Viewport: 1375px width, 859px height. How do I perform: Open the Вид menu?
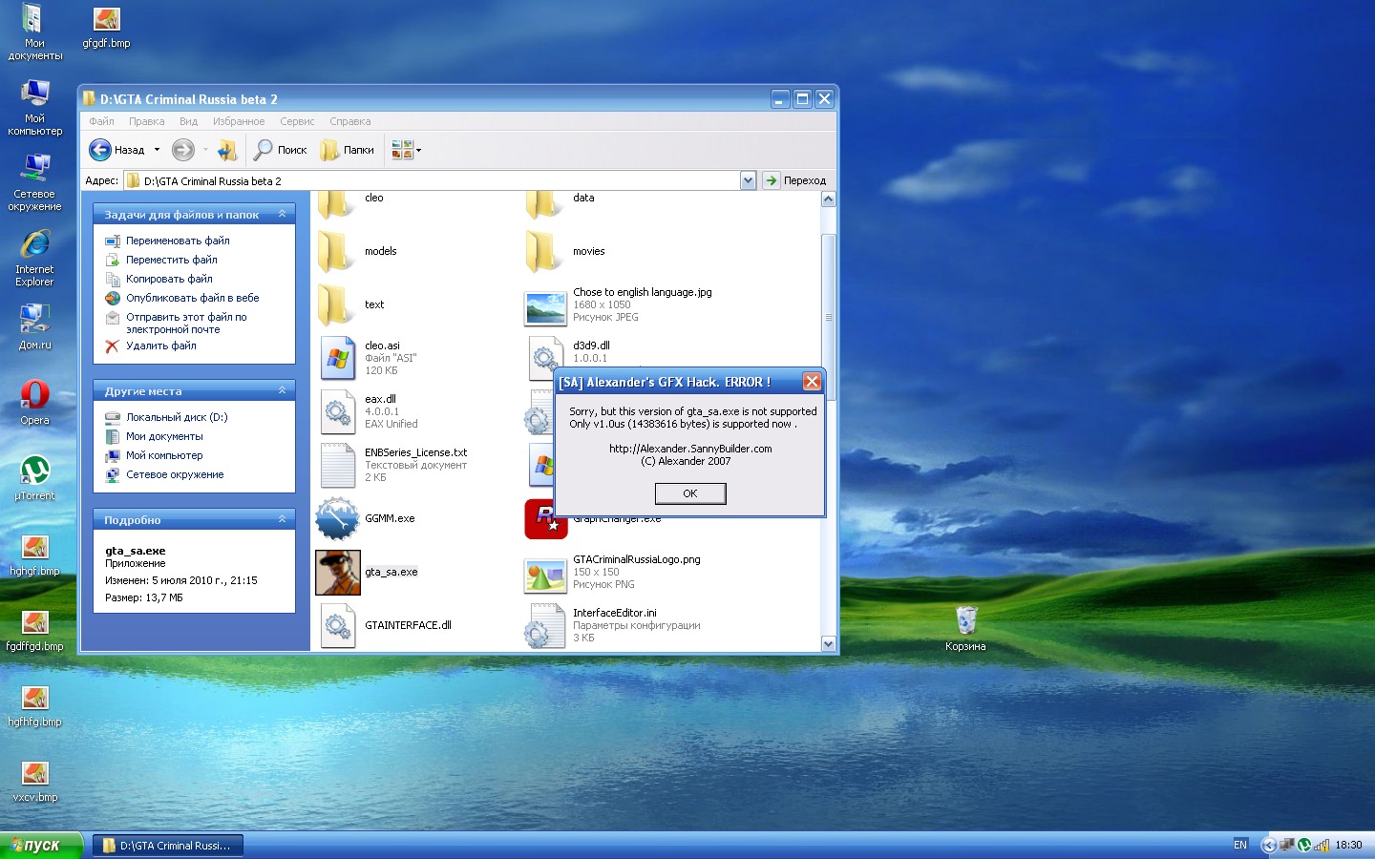tap(188, 121)
